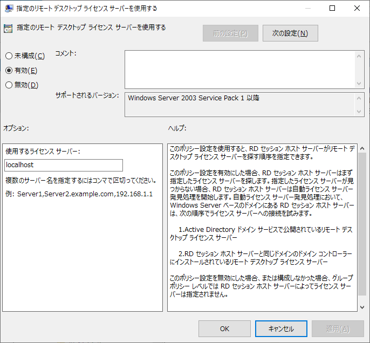
Task: Click the ヘルプ: label
Action: pos(177,128)
